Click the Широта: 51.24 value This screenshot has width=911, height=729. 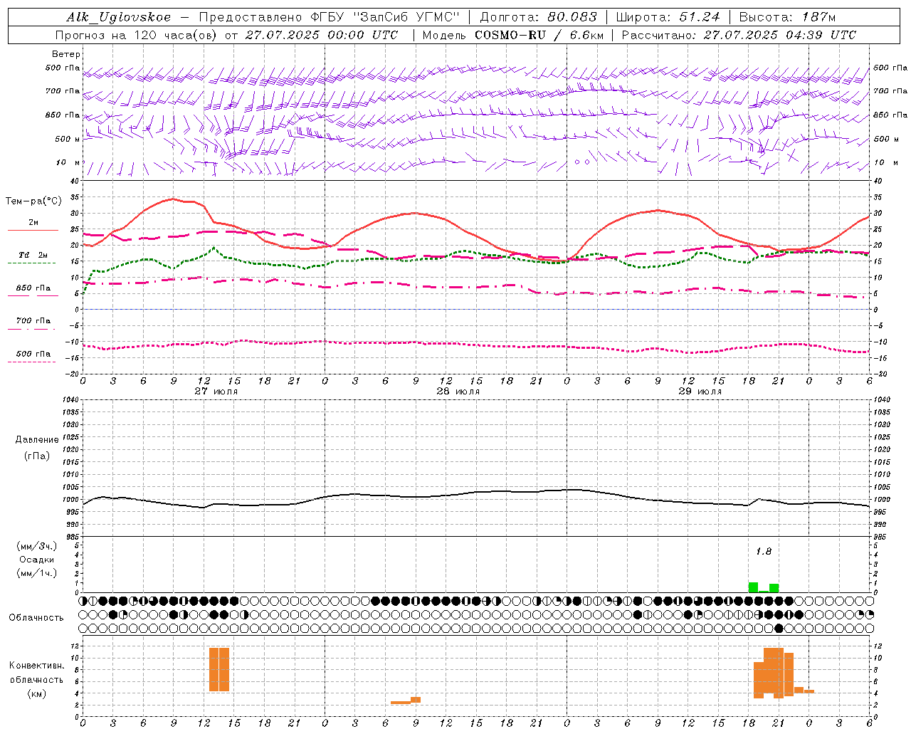click(668, 17)
